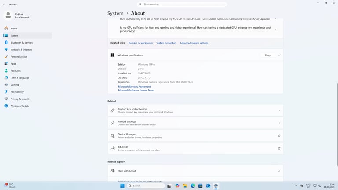Screen dimensions: 338x190
Task: Click the Privacy & security shield icon
Action: coord(6,99)
